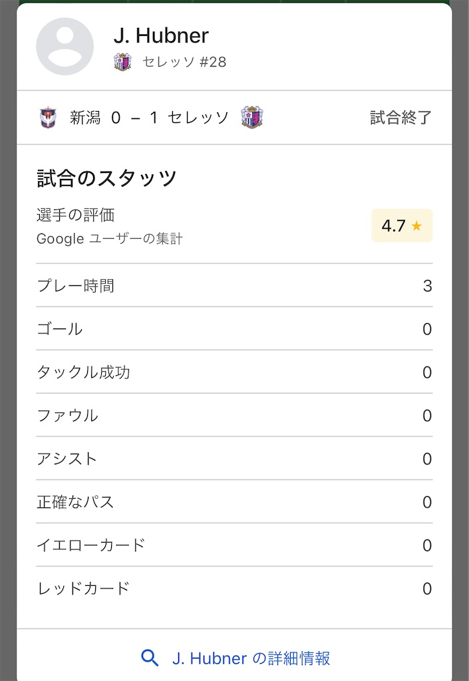Click the イエローカード stat row
The width and height of the screenshot is (469, 681).
pos(234,545)
